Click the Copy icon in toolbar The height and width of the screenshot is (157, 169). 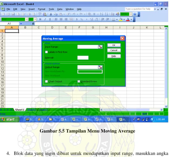(56, 14)
